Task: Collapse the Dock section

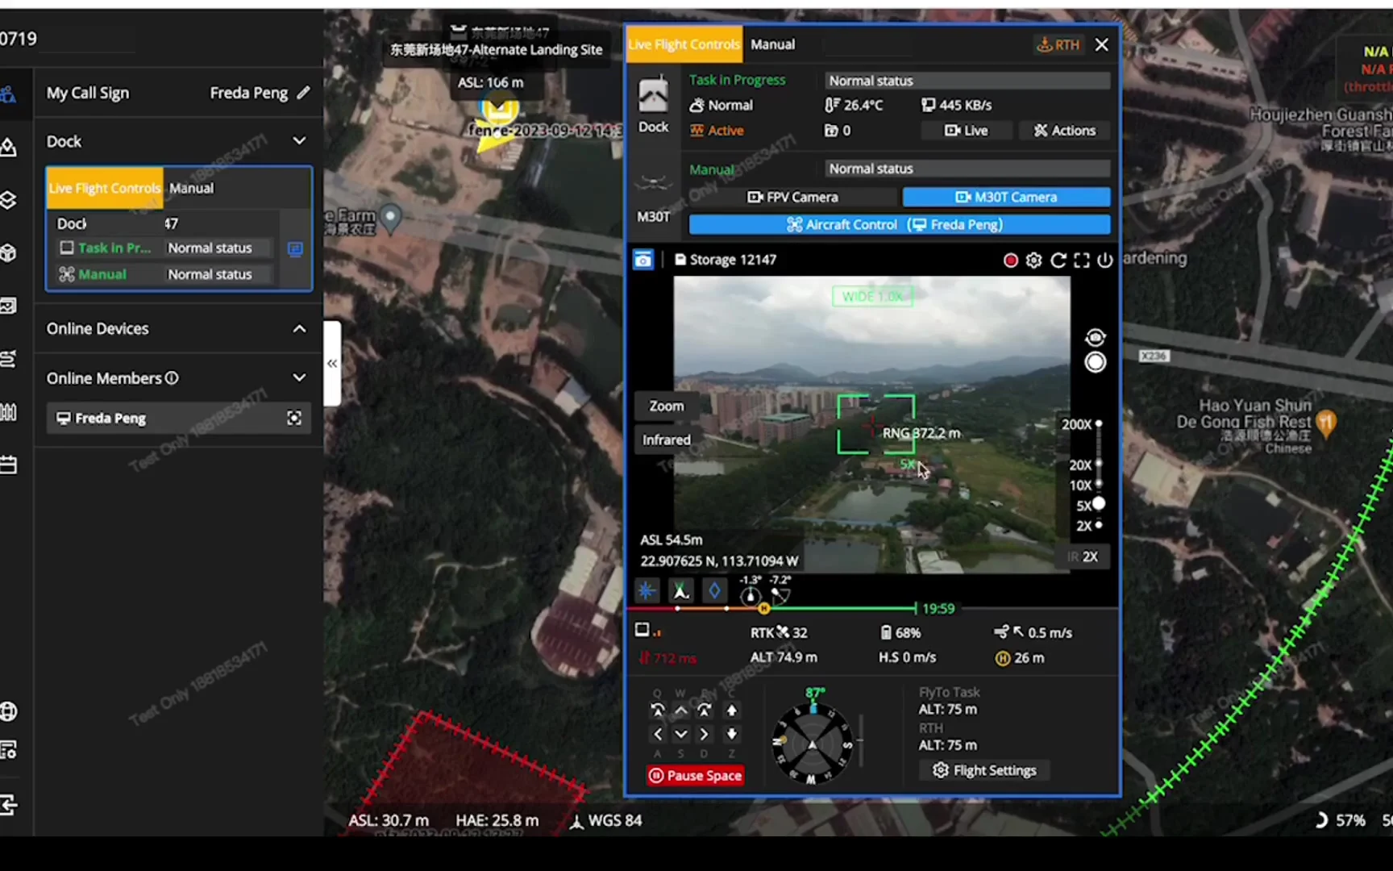Action: [299, 141]
